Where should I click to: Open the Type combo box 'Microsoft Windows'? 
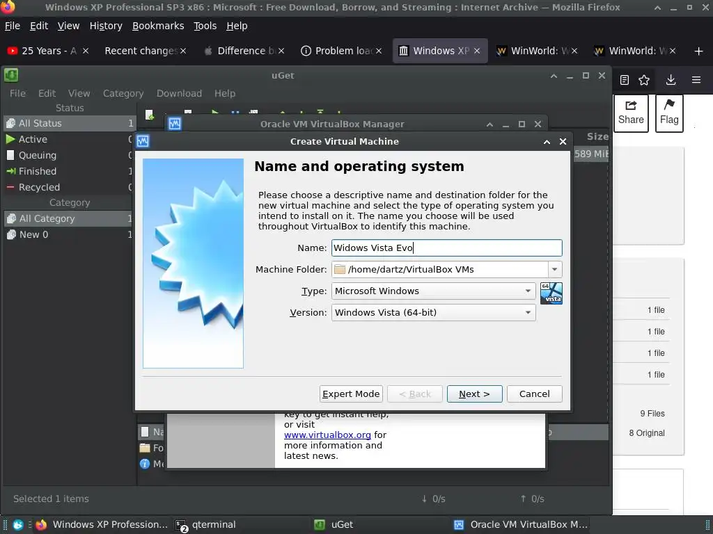tap(433, 291)
